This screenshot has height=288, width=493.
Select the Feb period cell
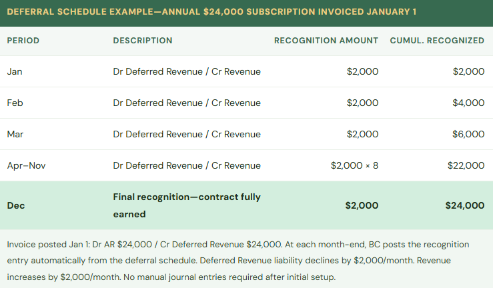(x=15, y=103)
